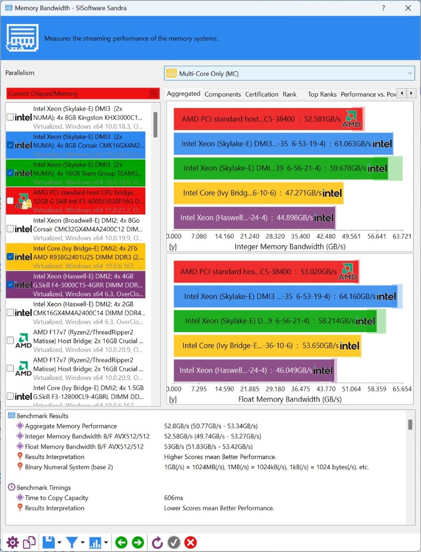Viewport: 421px width, 552px height.
Task: Click the 606ms timing value
Action: 173,498
